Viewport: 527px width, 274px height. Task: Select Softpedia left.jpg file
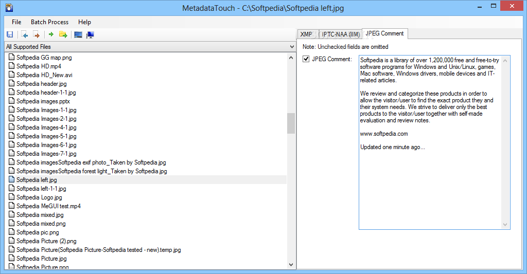pos(37,179)
